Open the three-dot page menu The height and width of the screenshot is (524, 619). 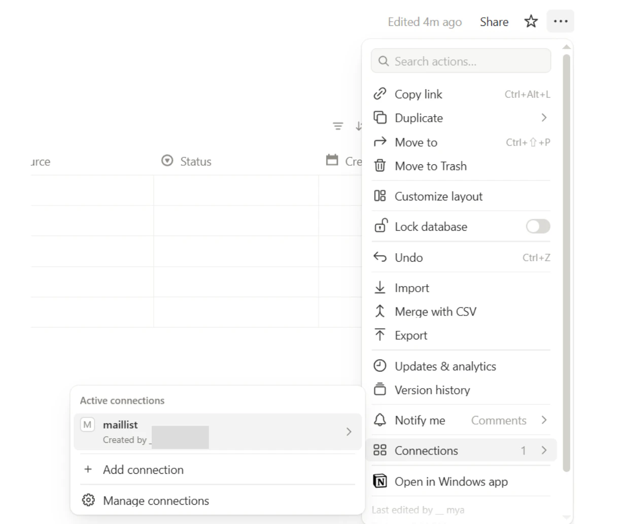(x=560, y=21)
